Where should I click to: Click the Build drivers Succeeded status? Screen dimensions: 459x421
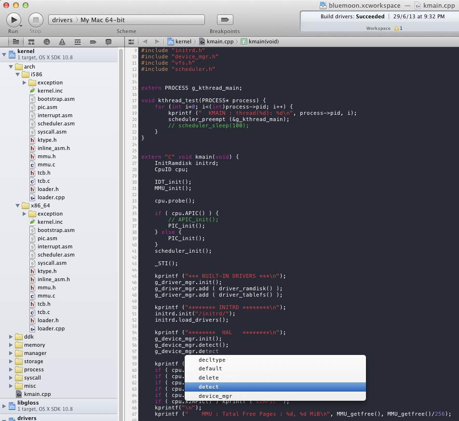(352, 16)
